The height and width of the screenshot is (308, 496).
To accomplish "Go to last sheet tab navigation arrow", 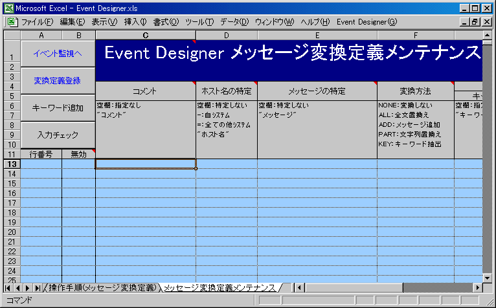I will pos(38,288).
